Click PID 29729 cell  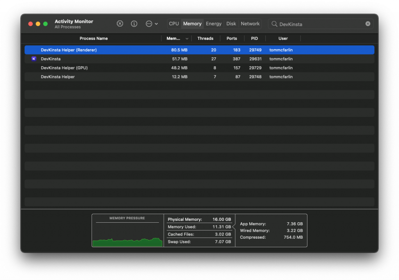(255, 68)
